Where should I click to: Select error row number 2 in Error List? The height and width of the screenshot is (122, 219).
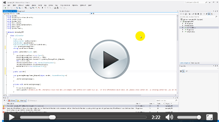coord(91,109)
